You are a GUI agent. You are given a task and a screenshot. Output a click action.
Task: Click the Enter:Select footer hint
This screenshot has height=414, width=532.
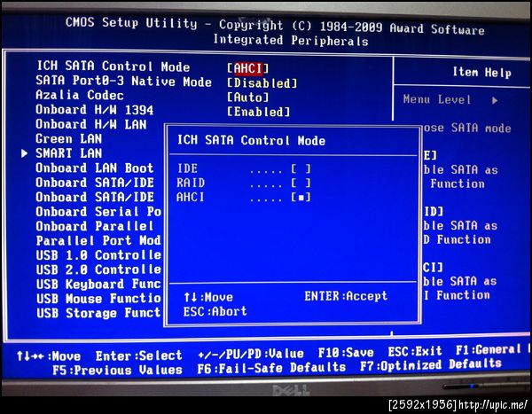139,356
